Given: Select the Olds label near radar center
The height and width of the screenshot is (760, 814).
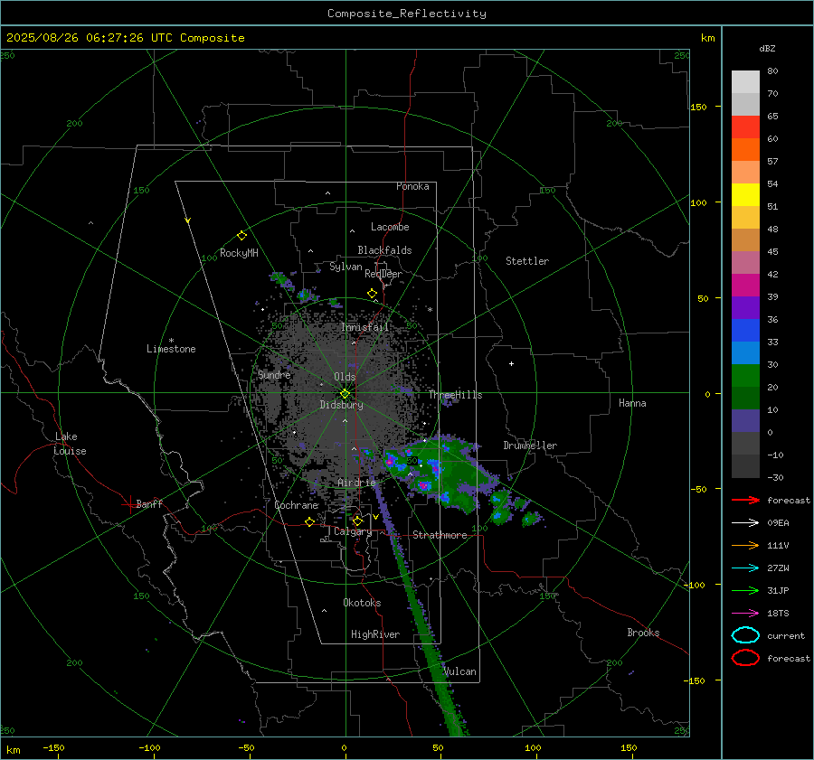Looking at the screenshot, I should click(x=345, y=377).
